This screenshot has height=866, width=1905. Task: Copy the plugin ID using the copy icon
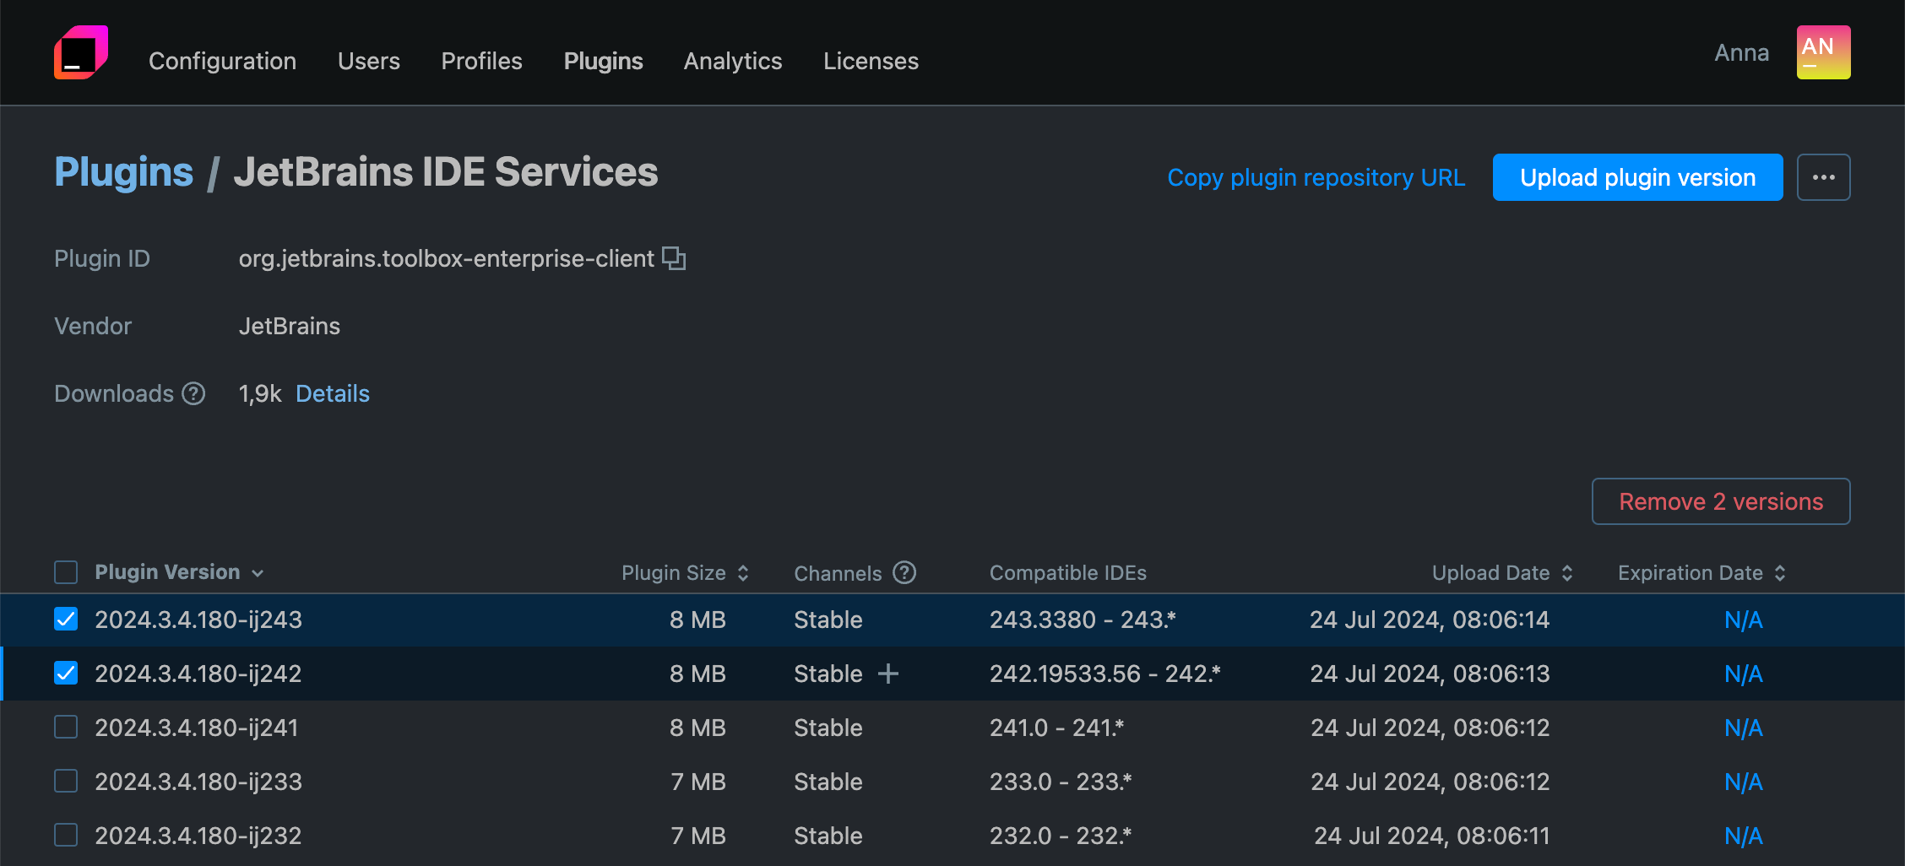coord(673,258)
